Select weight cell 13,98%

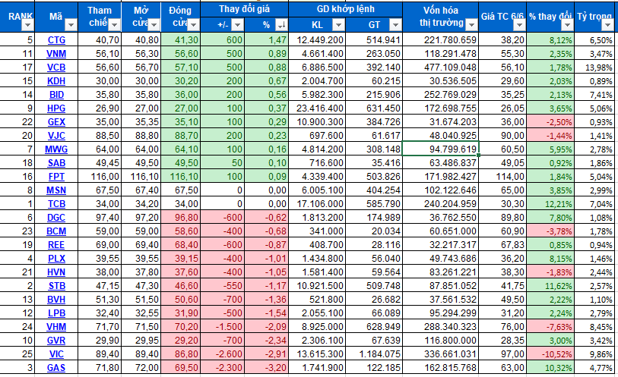596,68
